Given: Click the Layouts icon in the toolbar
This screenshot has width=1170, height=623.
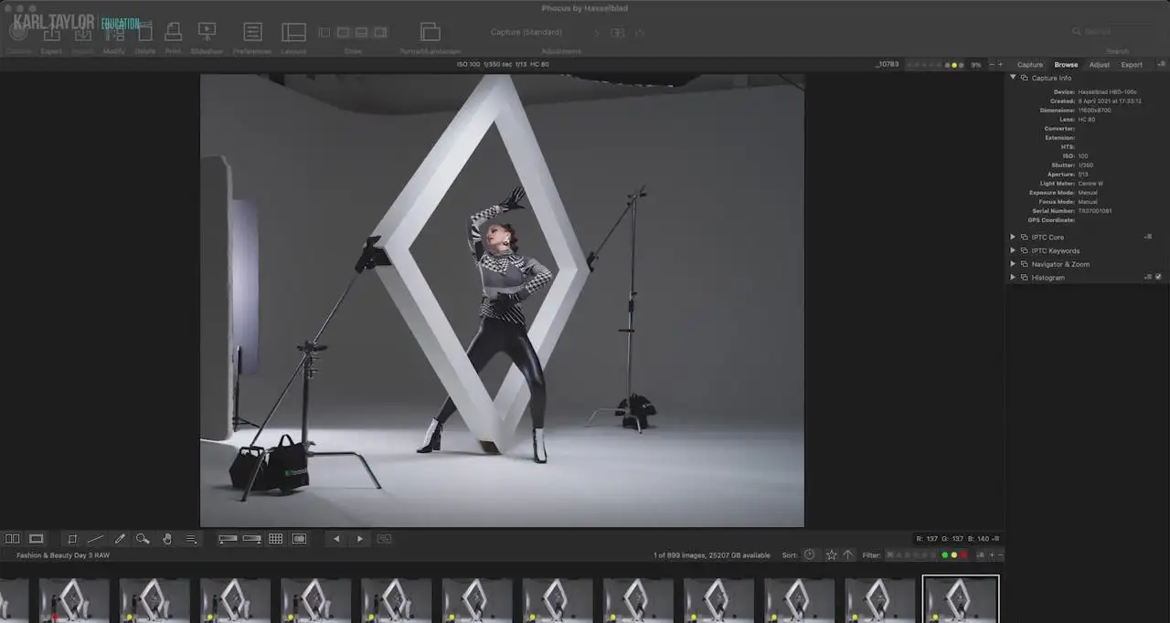Looking at the screenshot, I should [x=293, y=32].
